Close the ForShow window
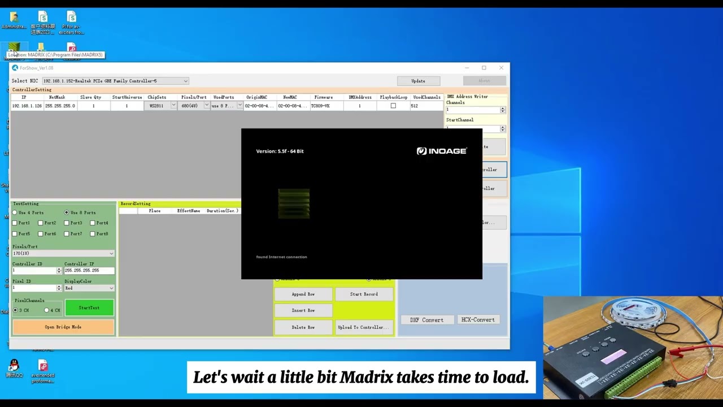The image size is (723, 407). click(501, 68)
